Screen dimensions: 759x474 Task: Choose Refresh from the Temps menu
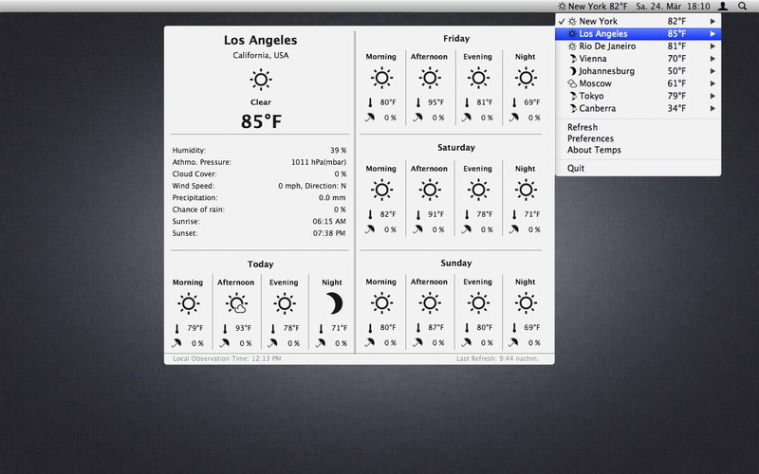[x=583, y=127]
